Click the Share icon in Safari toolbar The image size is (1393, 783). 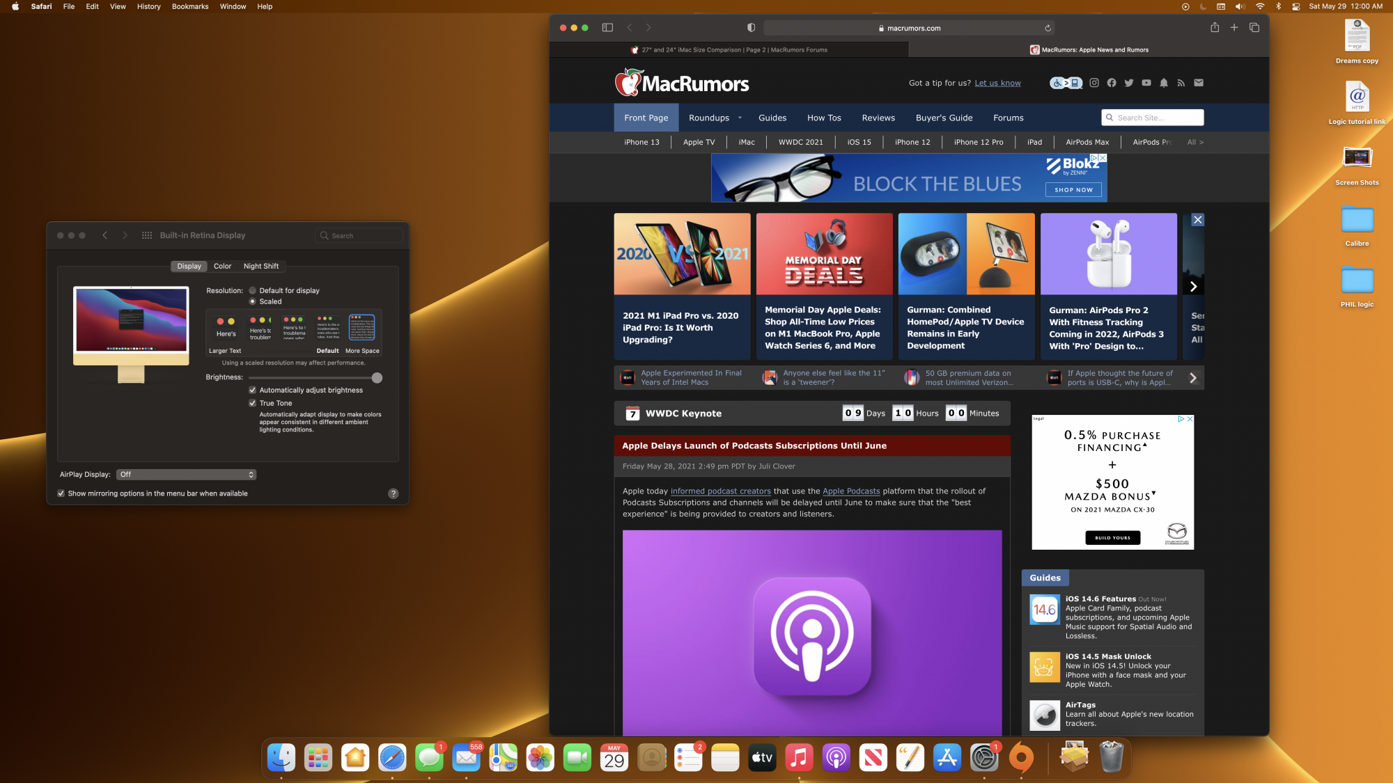[x=1215, y=28]
